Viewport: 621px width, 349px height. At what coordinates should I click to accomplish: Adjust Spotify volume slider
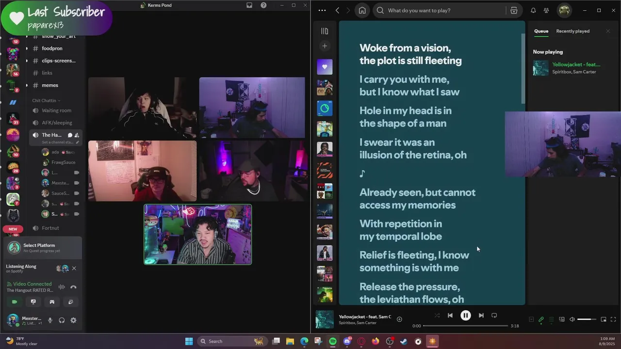pos(587,319)
